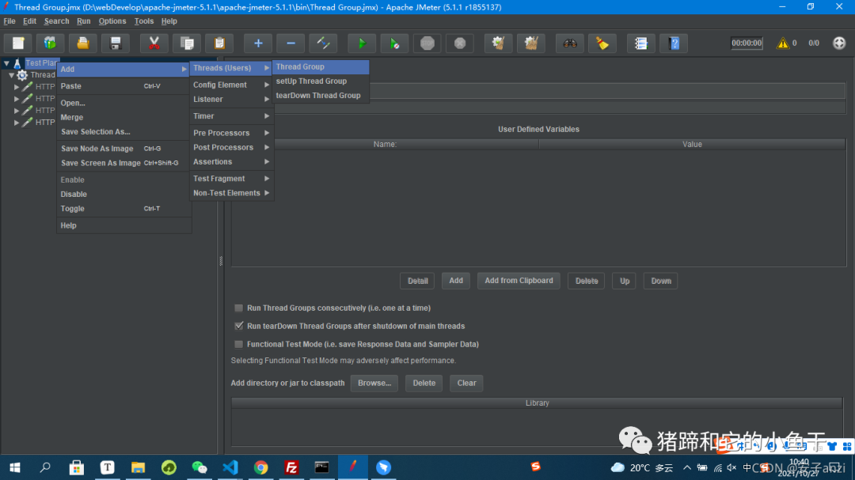The width and height of the screenshot is (855, 480).
Task: Click the Up button
Action: coord(624,282)
